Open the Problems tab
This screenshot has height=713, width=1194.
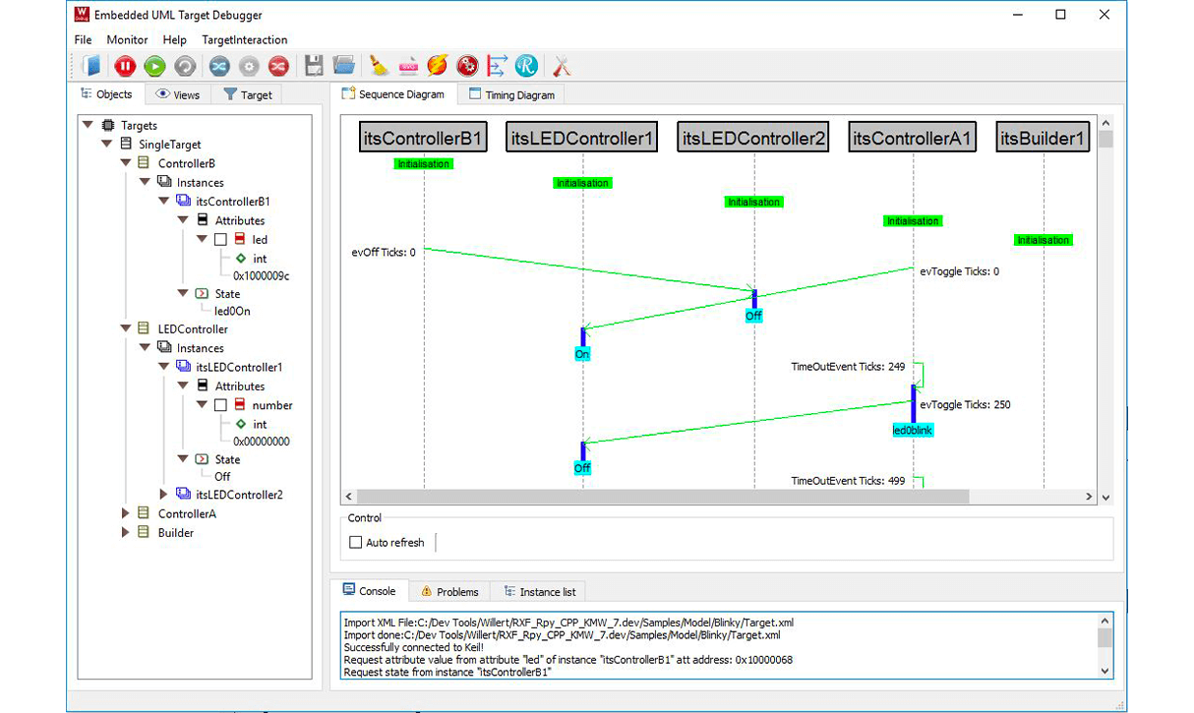[449, 591]
